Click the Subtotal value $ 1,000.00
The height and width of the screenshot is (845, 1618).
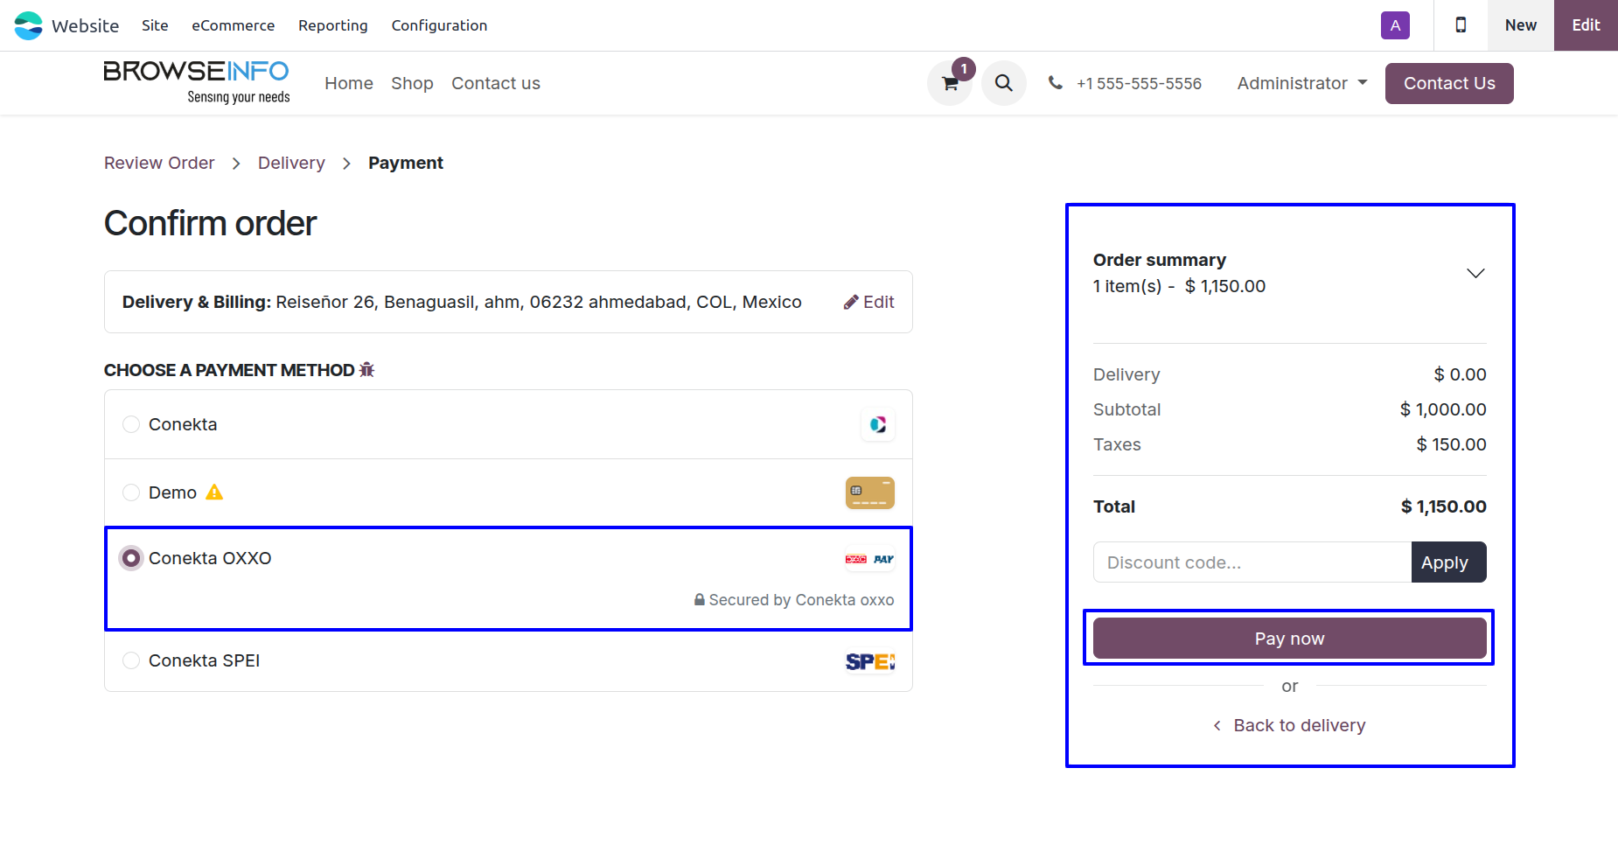(1443, 409)
